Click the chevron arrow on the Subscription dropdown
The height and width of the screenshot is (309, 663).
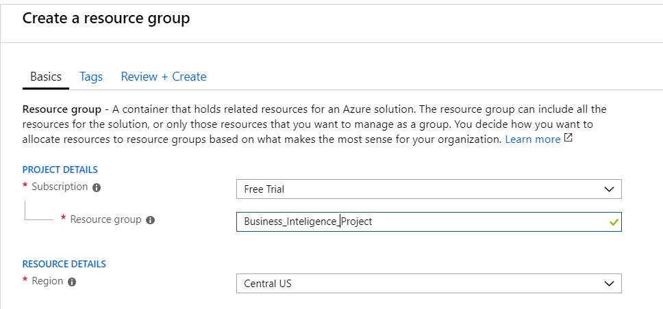pyautogui.click(x=609, y=189)
